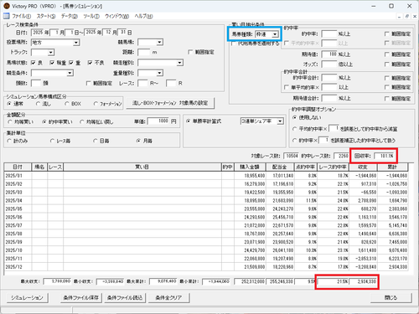Image resolution: width=419 pixels, height=314 pixels.
Task: Click the 条件ファイル保存 button
Action: [x=81, y=298]
